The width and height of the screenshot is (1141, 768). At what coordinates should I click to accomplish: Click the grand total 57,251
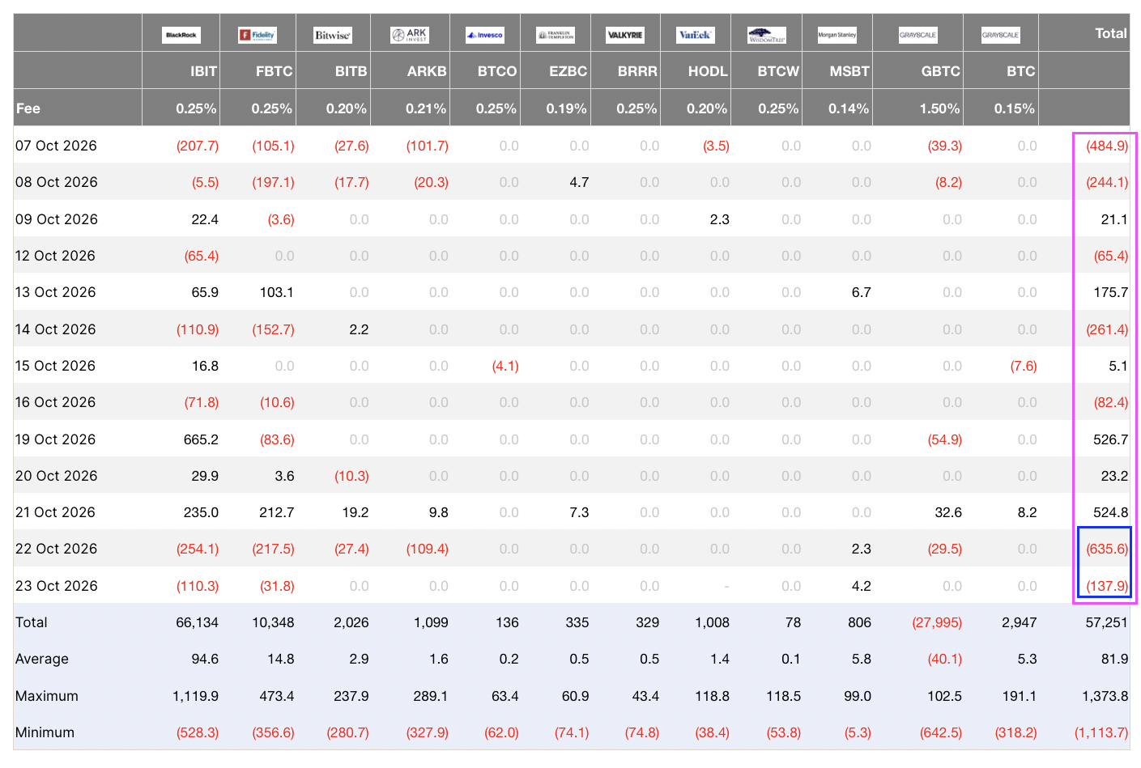(1106, 622)
